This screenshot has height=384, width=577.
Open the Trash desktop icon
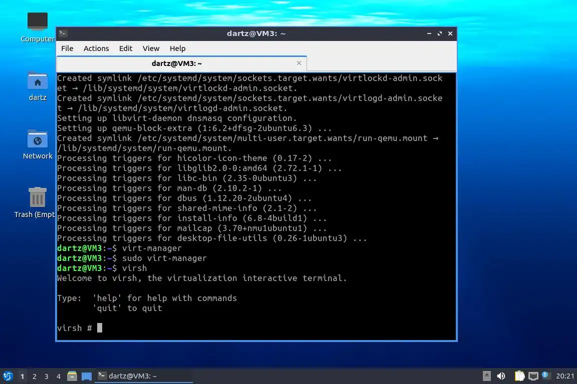(35, 203)
